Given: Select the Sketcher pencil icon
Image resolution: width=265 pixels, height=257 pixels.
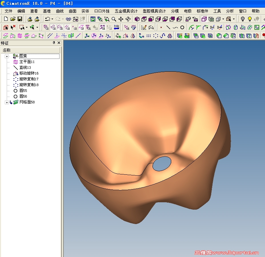Looking at the screenshot, I should [x=144, y=28].
